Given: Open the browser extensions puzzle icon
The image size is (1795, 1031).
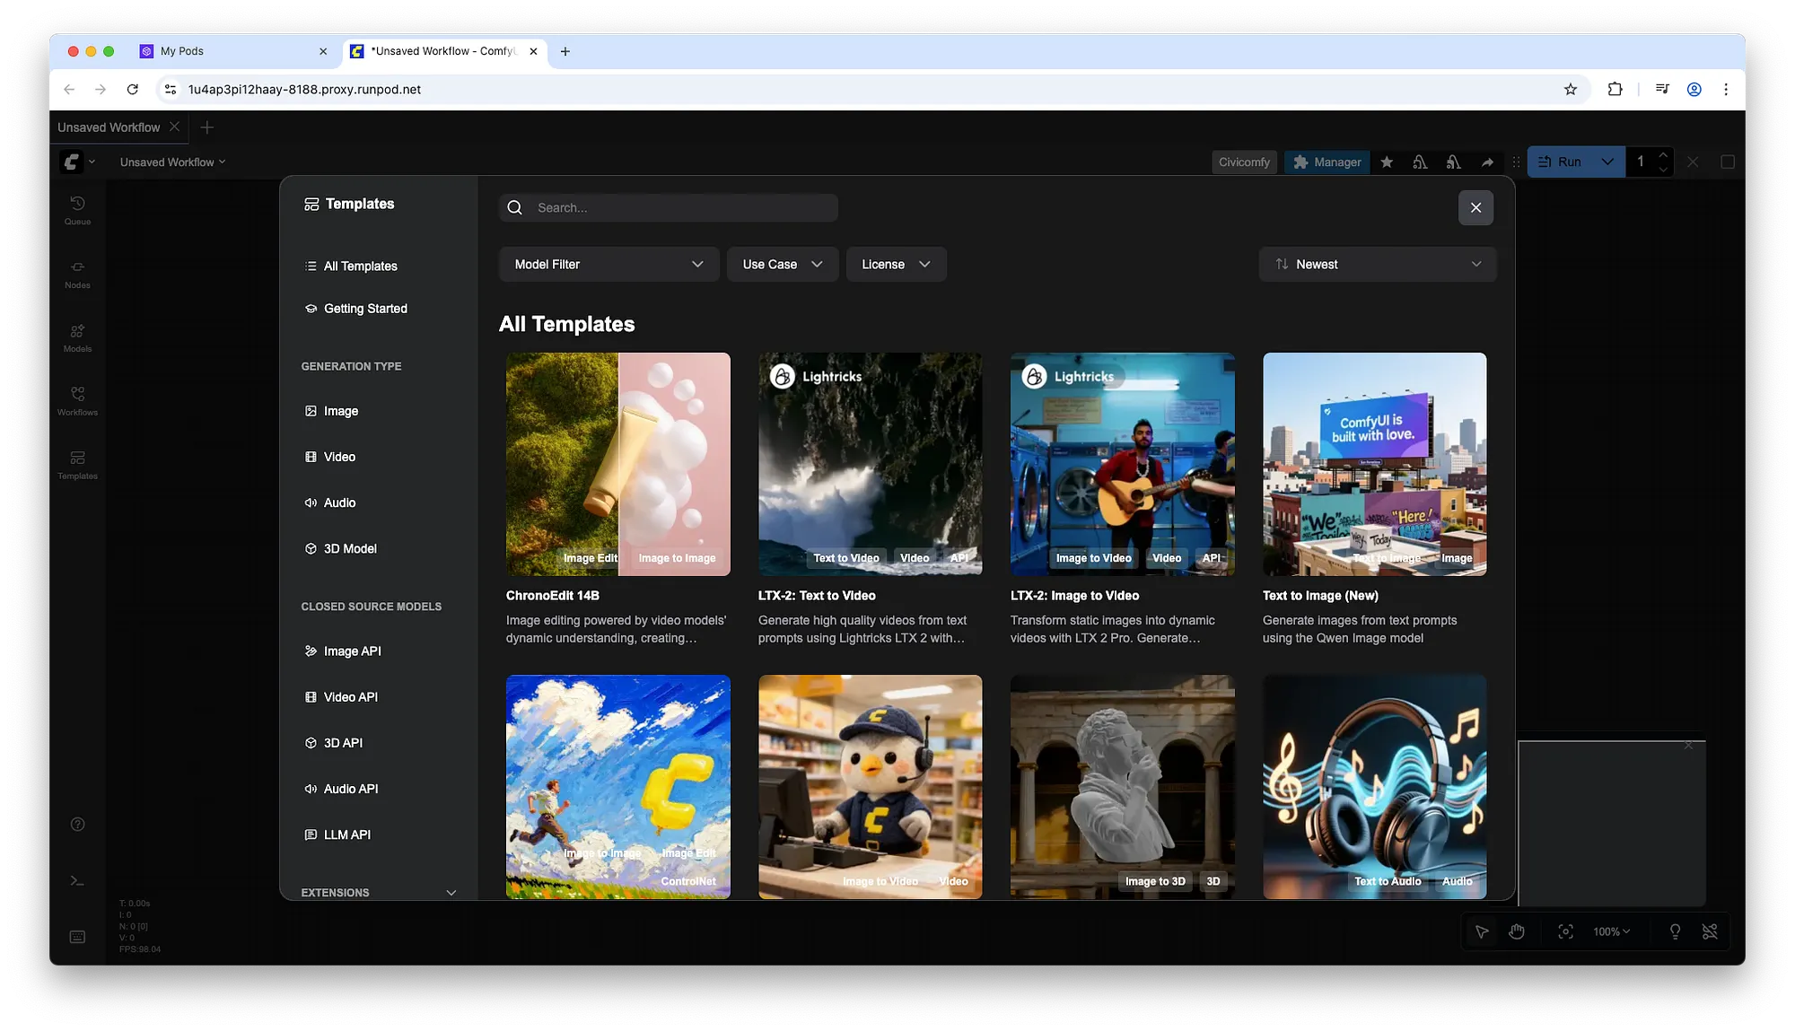Looking at the screenshot, I should (1615, 89).
